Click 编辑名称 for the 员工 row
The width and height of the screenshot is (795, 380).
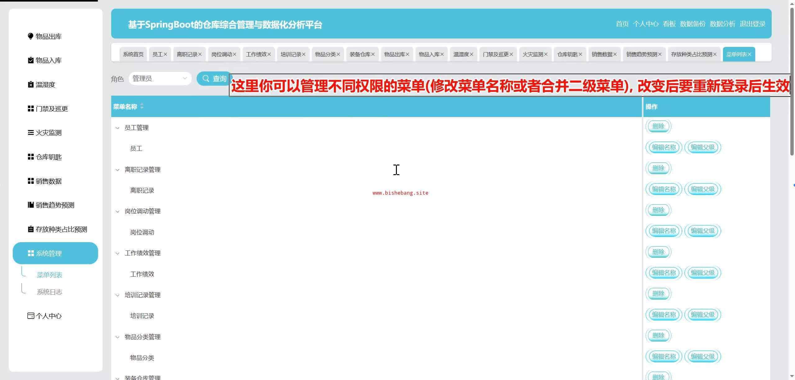click(x=664, y=147)
